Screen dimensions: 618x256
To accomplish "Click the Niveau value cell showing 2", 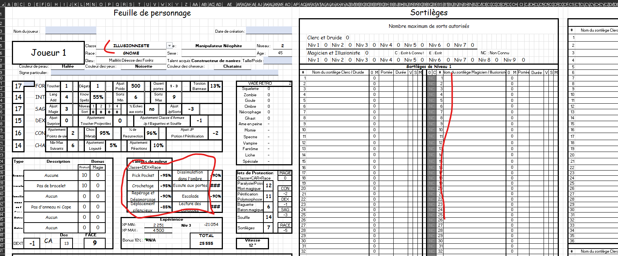I will pos(282,46).
